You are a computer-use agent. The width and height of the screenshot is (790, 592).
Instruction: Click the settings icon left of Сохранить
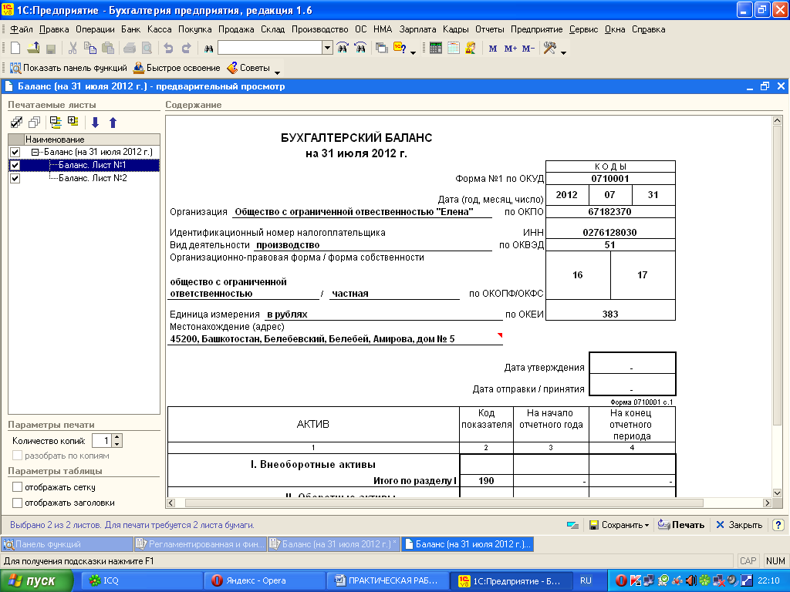point(573,525)
